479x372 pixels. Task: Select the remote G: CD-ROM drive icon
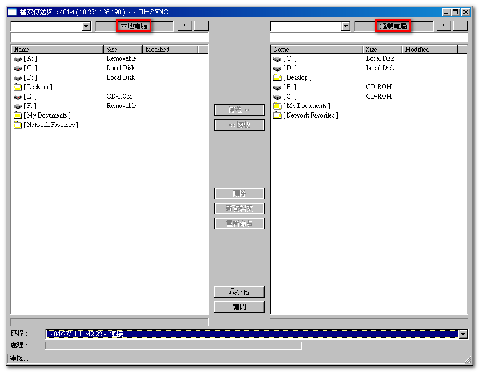[x=277, y=97]
